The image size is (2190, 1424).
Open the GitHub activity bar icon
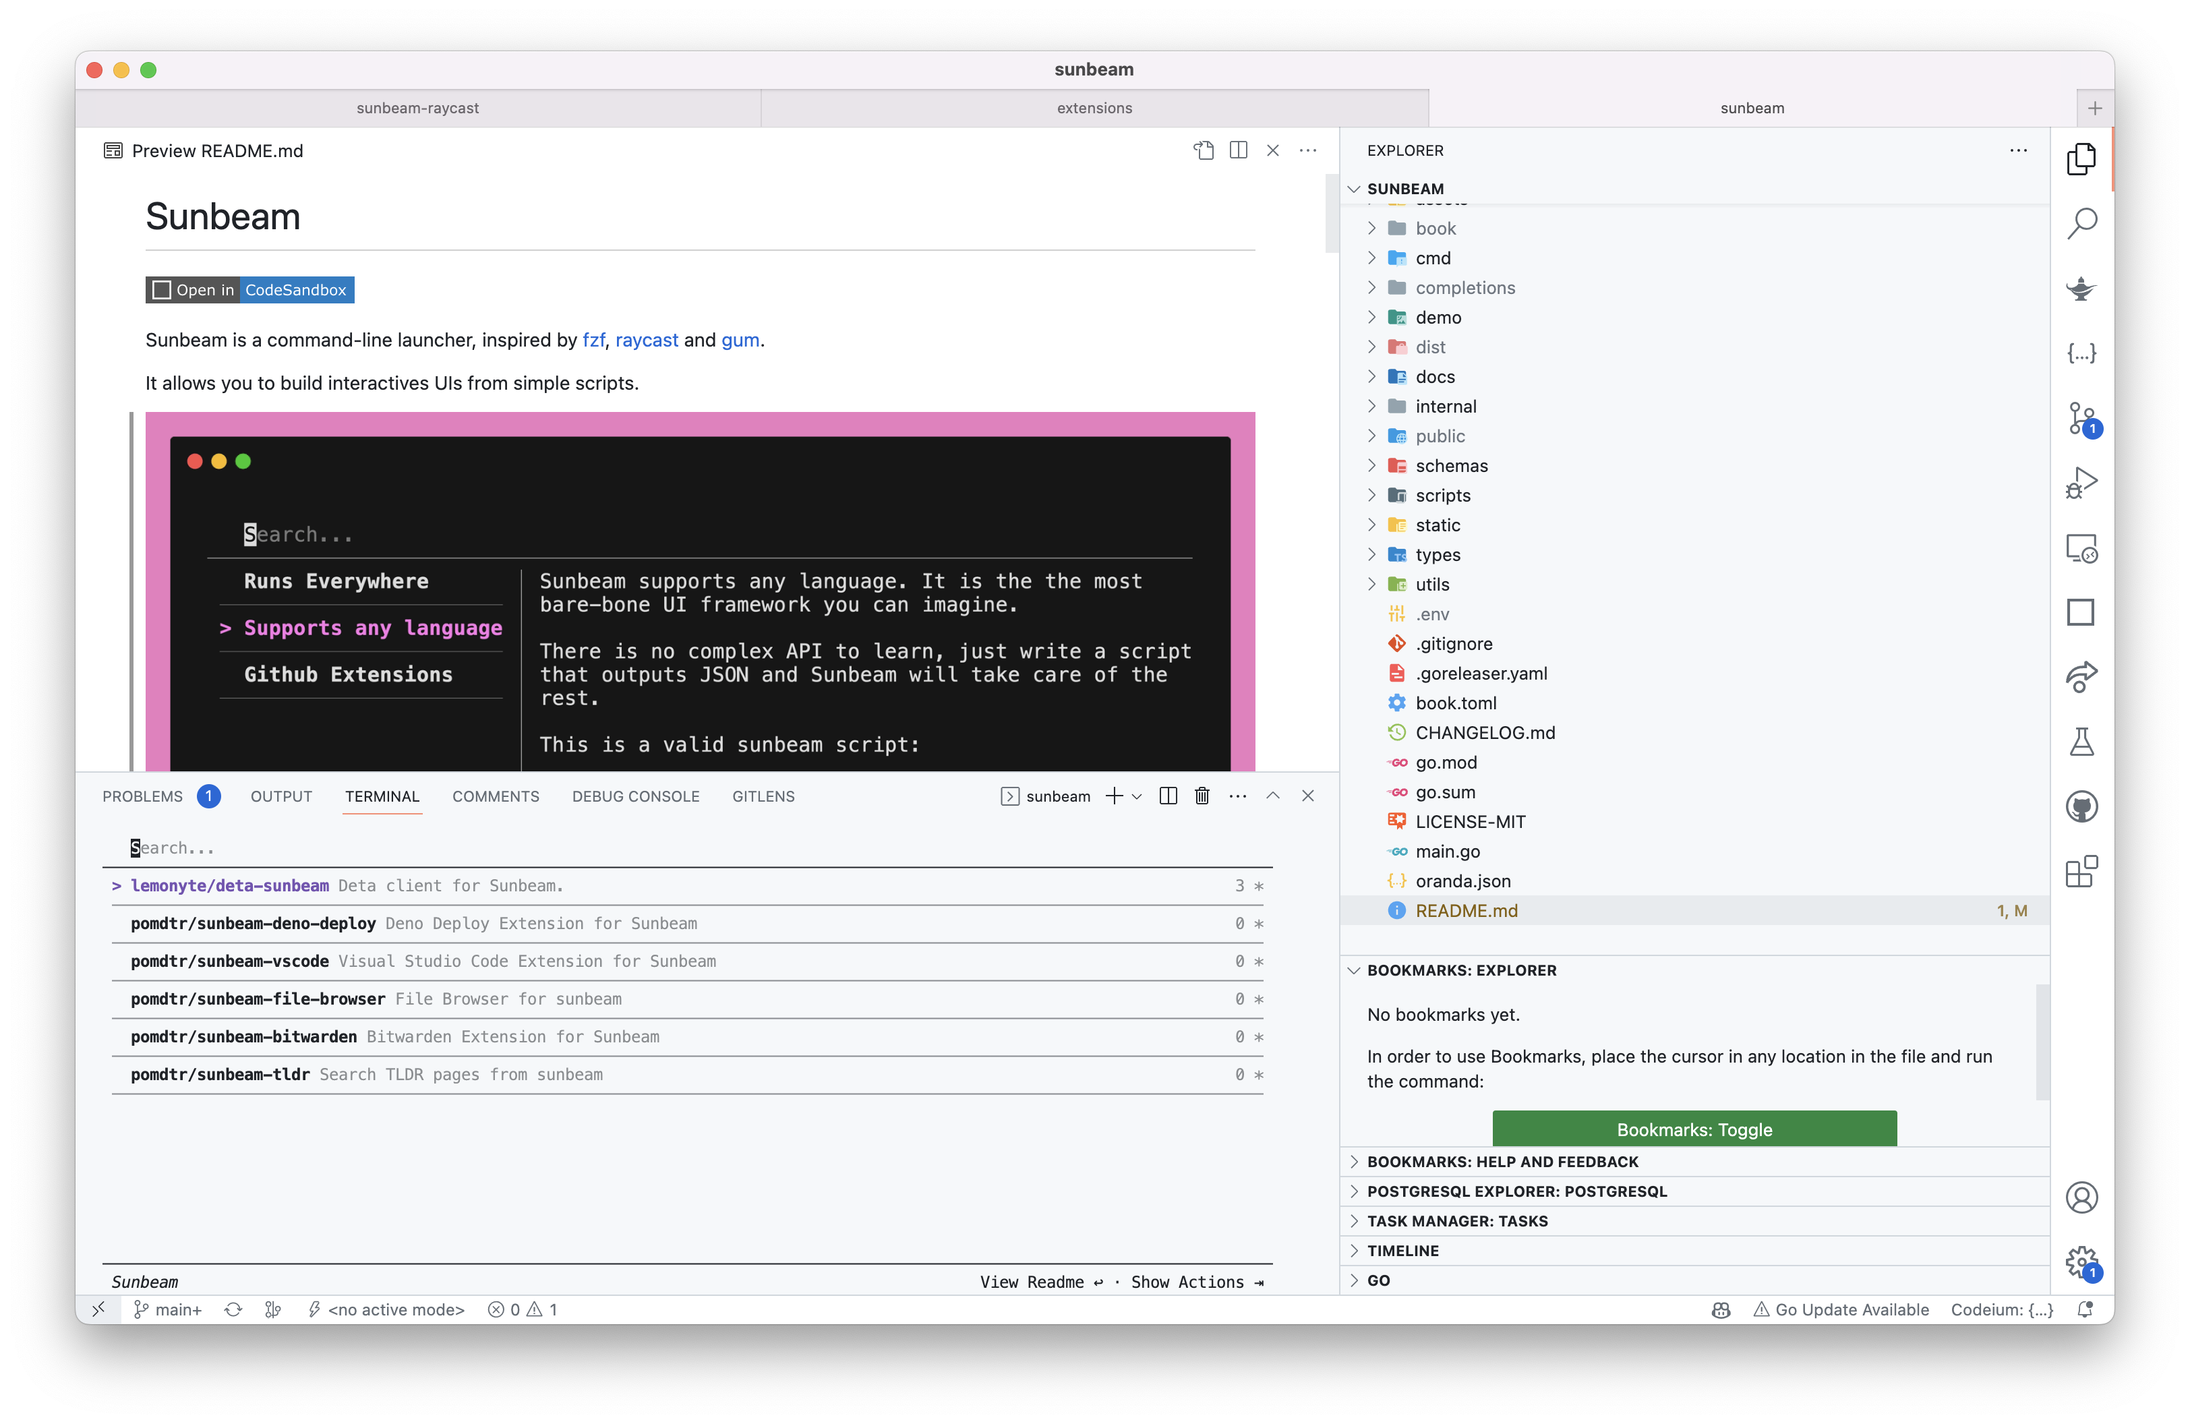(x=2081, y=807)
